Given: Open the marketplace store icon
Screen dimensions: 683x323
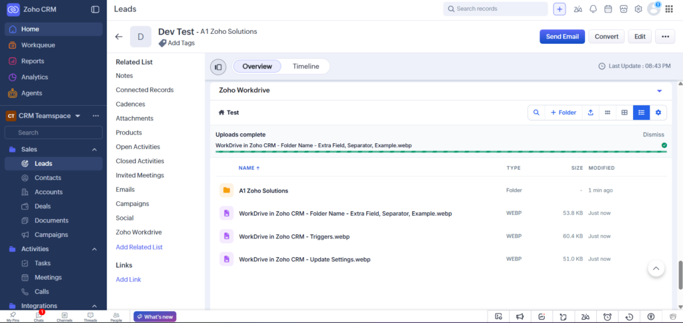Looking at the screenshot, I should pos(624,9).
